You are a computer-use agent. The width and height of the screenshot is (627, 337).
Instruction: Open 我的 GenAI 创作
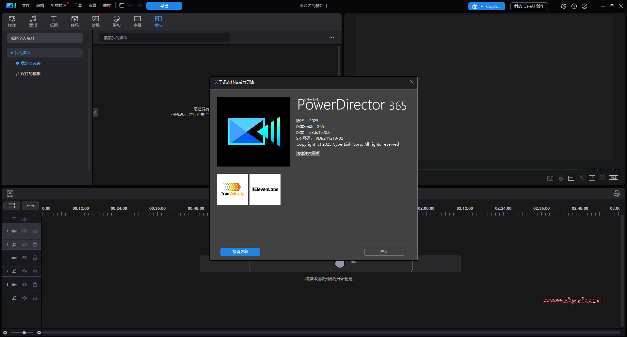click(529, 6)
